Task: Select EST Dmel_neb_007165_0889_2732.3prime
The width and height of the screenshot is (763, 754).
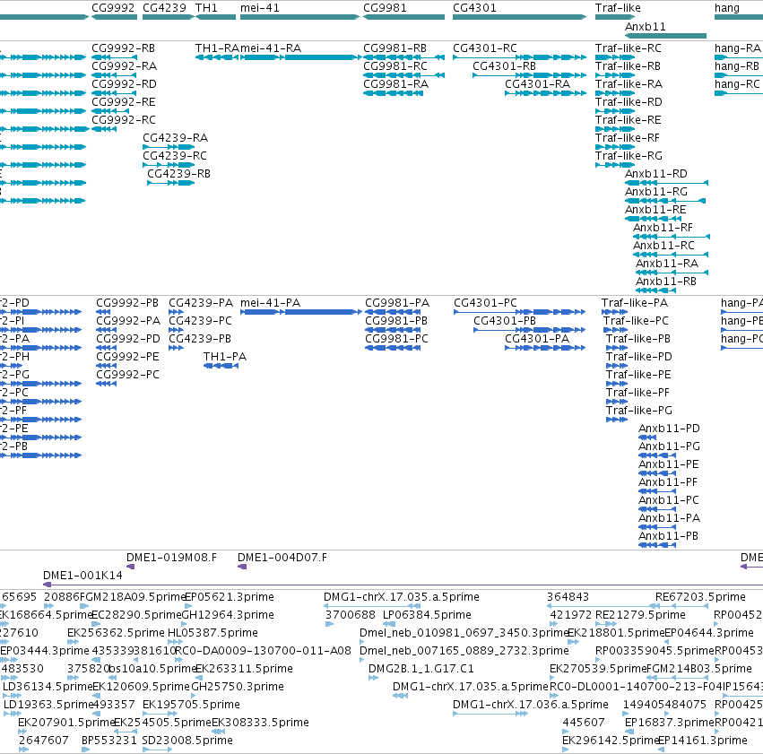Action: (464, 651)
